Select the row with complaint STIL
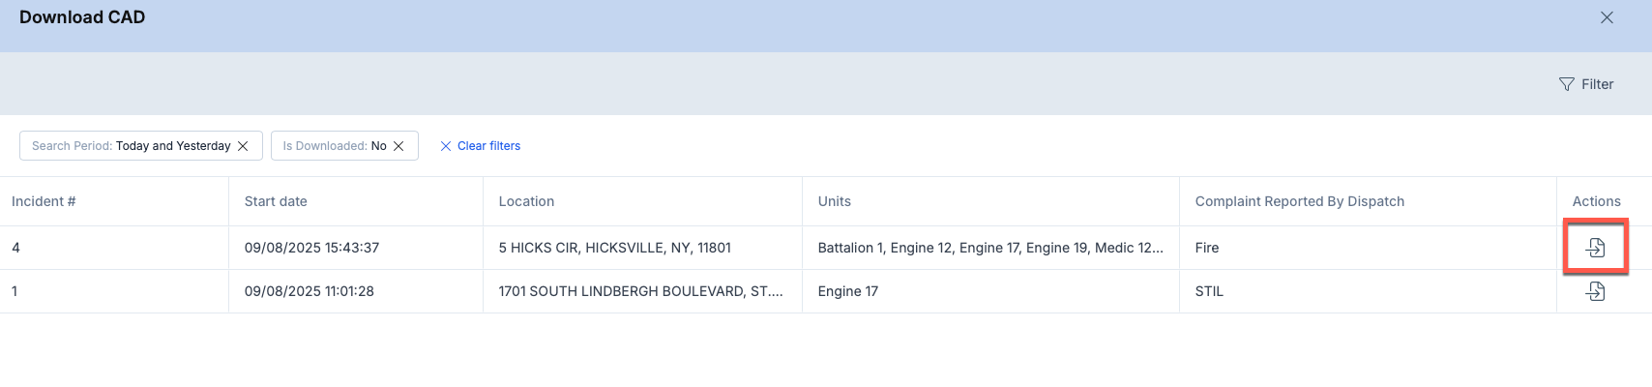 click(x=826, y=291)
